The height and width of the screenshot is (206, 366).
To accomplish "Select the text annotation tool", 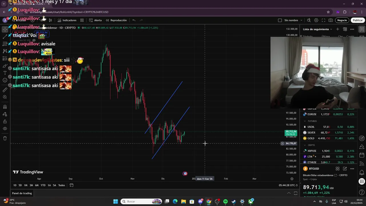I will click(5, 73).
